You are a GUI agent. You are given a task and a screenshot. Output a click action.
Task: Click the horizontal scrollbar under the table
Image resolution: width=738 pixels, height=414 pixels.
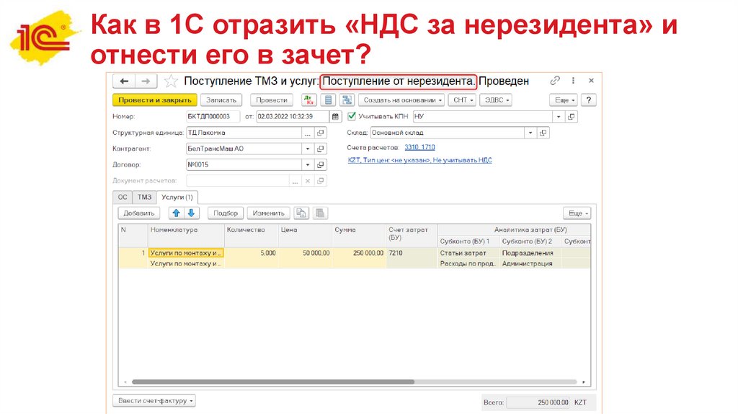pyautogui.click(x=274, y=382)
